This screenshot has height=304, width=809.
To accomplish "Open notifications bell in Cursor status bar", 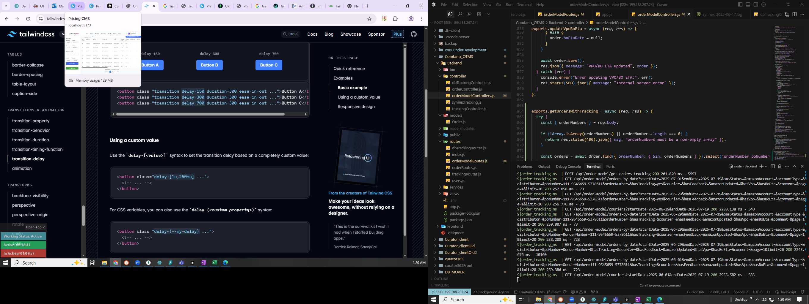I will tap(802, 292).
